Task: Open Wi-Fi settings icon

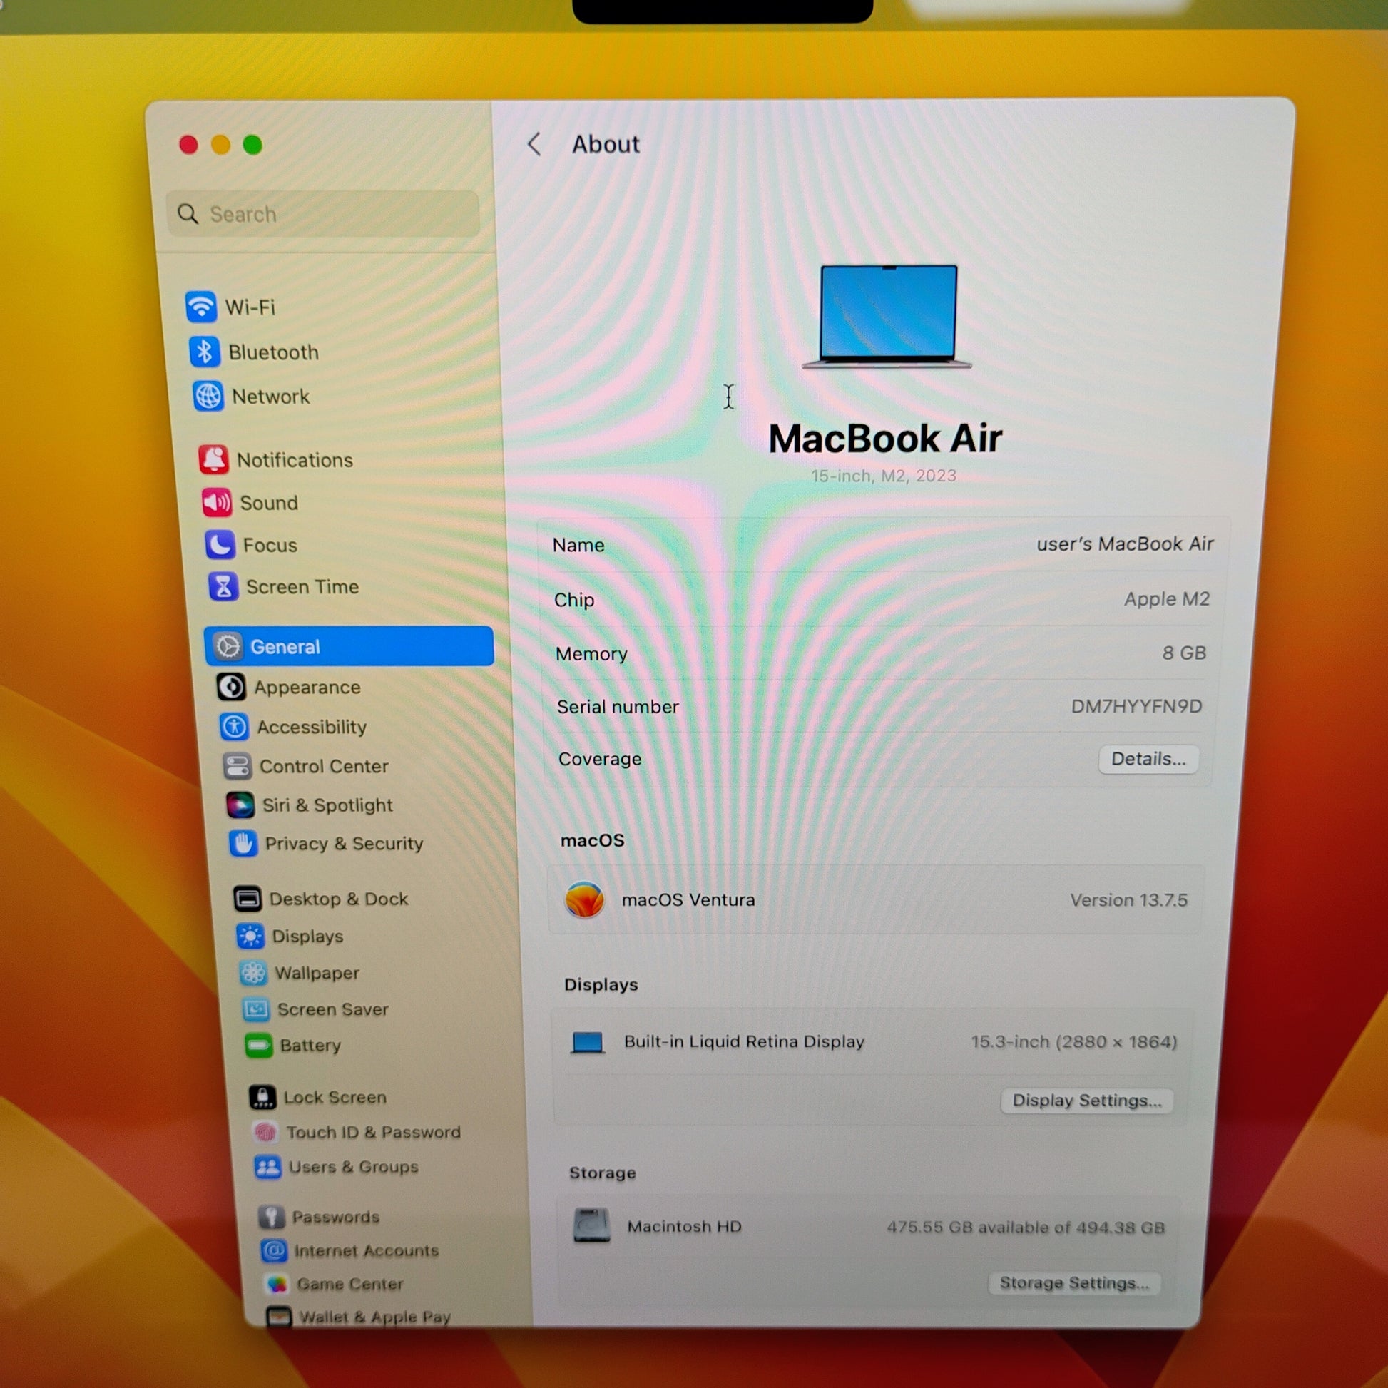Action: pyautogui.click(x=200, y=307)
